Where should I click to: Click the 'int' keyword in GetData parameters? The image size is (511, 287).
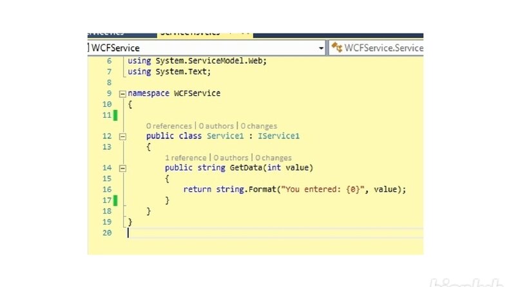pyautogui.click(x=274, y=167)
